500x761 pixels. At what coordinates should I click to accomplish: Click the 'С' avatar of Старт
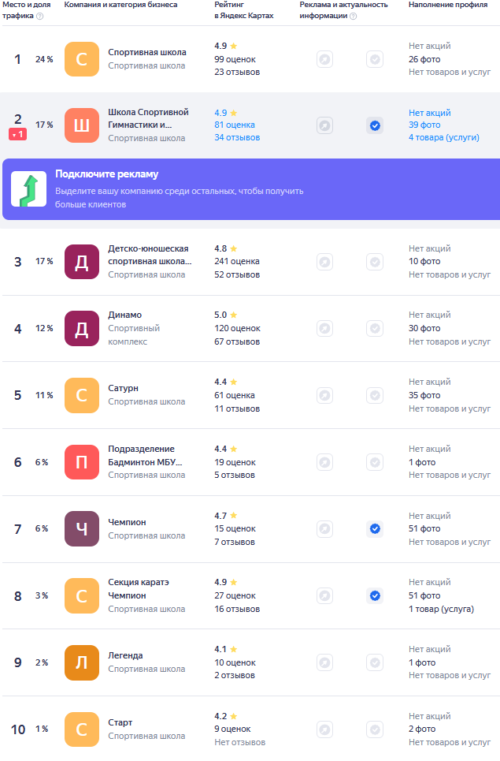coord(82,729)
